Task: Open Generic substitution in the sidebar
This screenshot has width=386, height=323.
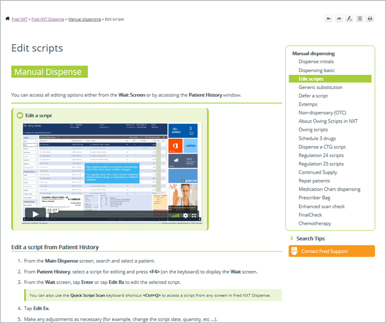Action: [320, 87]
